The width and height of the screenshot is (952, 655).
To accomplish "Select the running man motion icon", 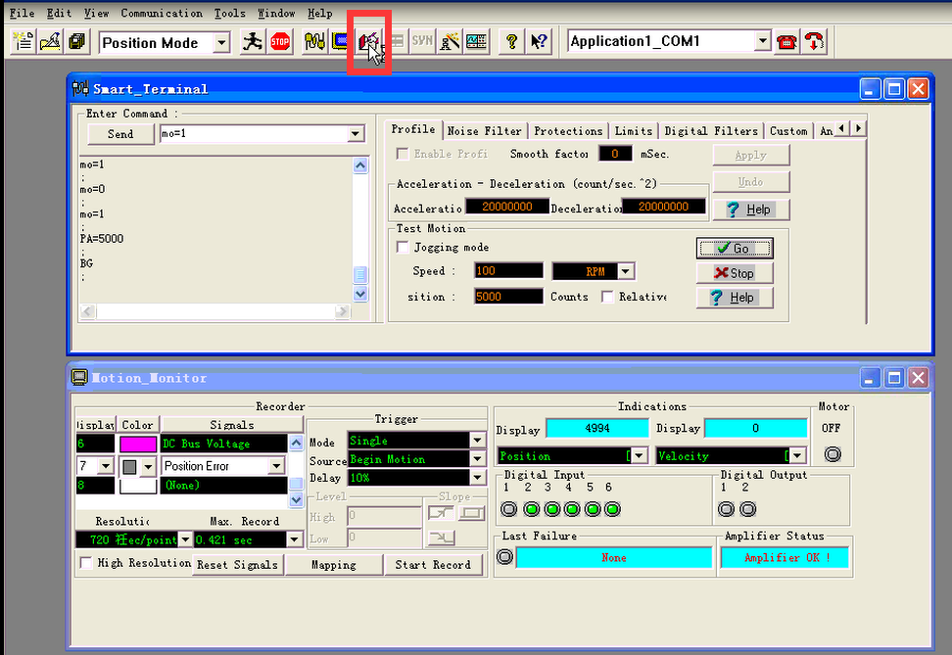I will pyautogui.click(x=253, y=41).
